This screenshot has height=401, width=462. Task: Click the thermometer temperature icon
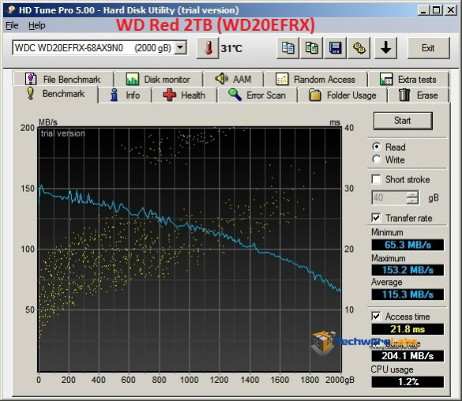(208, 48)
